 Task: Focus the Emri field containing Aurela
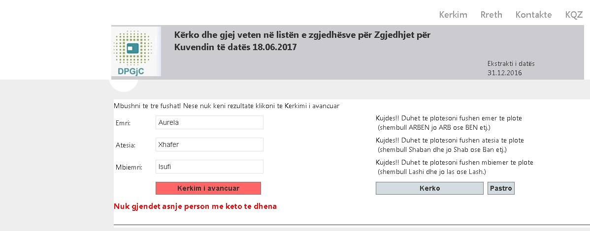(x=209, y=122)
